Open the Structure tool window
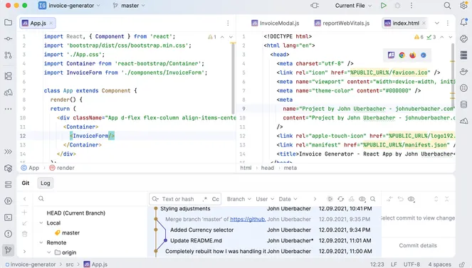 8,76
